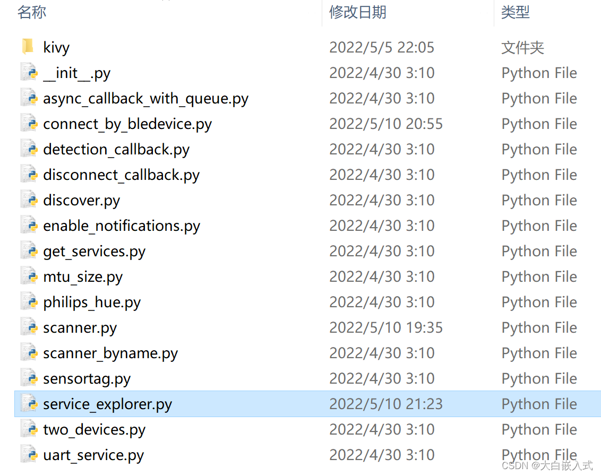Click file name async_callback_with_queue.py
The image size is (601, 476).
pos(145,99)
